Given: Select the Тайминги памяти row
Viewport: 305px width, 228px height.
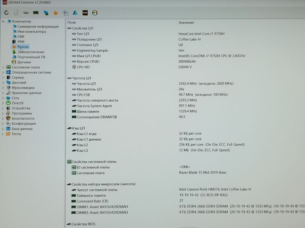Looking at the screenshot, I should (x=186, y=195).
